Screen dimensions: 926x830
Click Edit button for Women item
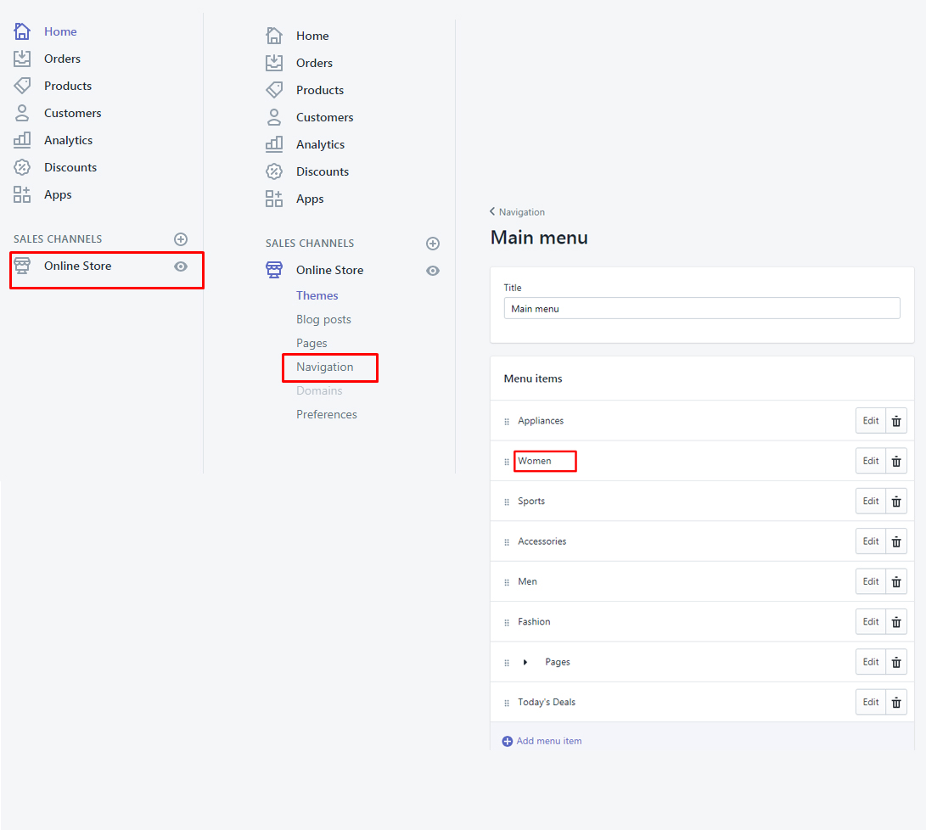pyautogui.click(x=871, y=461)
